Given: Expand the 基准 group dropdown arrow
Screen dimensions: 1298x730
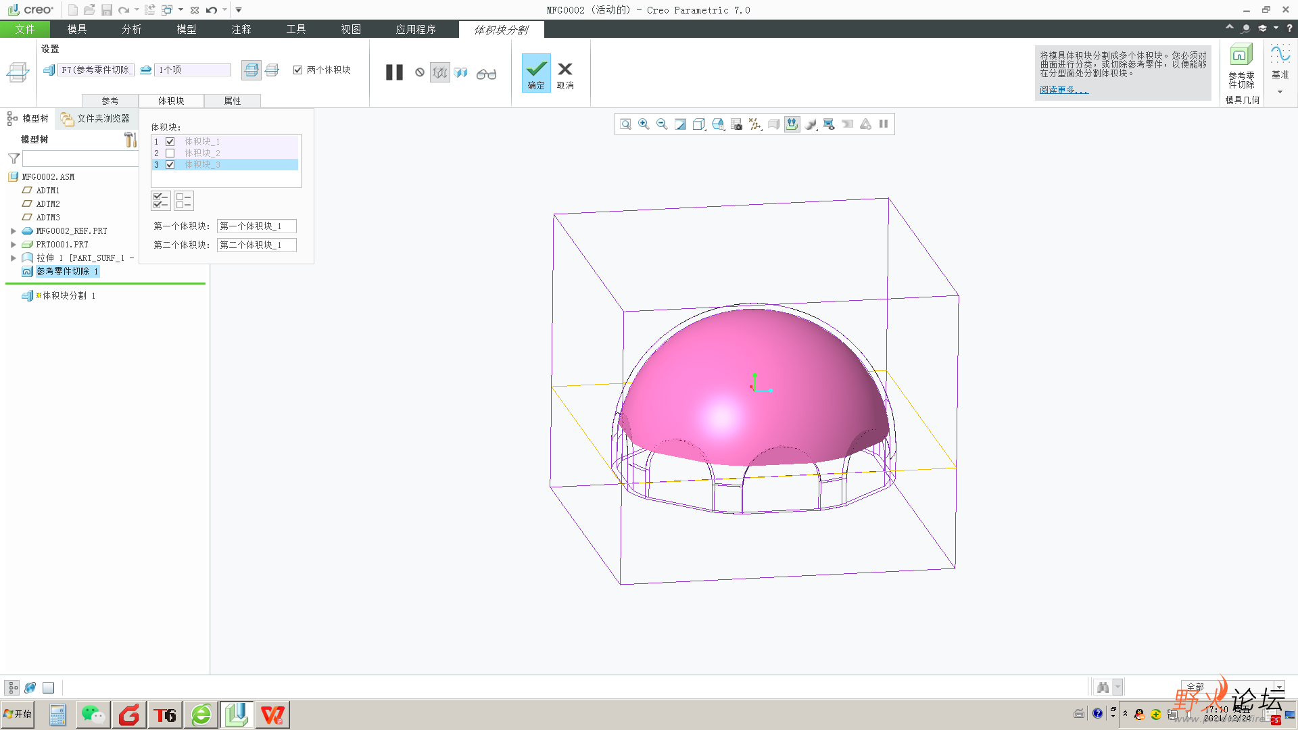Looking at the screenshot, I should click(1280, 92).
